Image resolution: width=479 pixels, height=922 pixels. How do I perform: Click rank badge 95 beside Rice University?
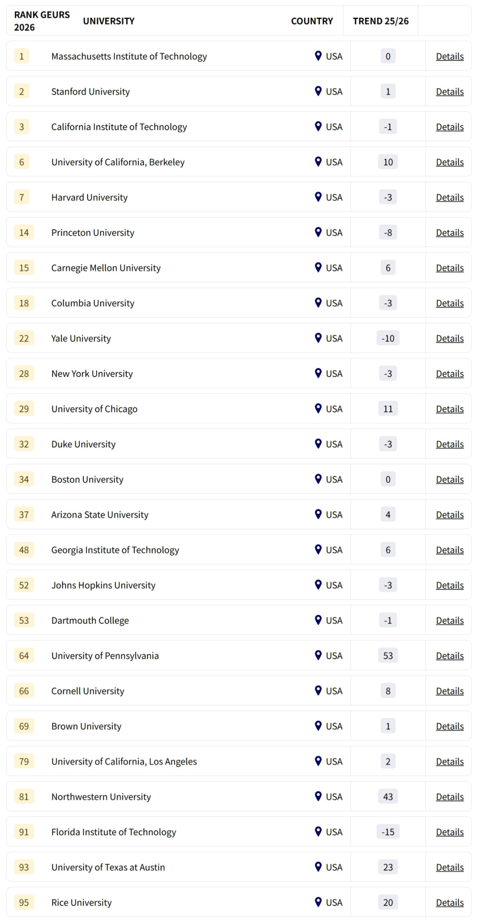24,902
